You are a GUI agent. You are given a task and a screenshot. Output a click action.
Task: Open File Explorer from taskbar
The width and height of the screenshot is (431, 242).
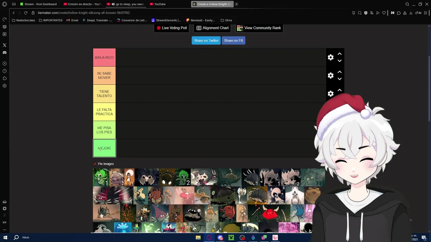198,238
